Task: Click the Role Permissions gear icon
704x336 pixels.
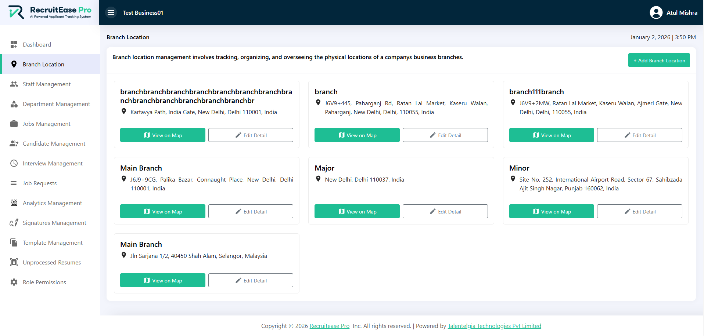Action: click(x=14, y=282)
